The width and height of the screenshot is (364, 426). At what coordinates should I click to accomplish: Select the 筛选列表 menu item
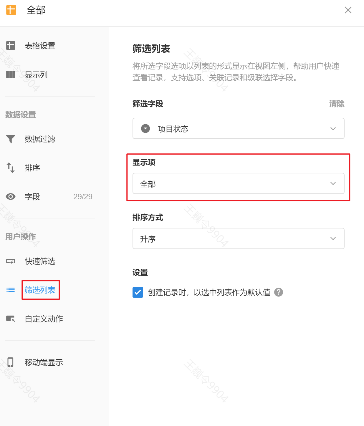40,290
